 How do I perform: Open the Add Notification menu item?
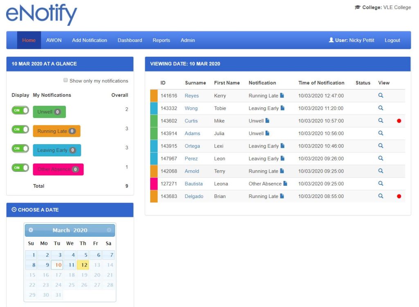pos(90,40)
